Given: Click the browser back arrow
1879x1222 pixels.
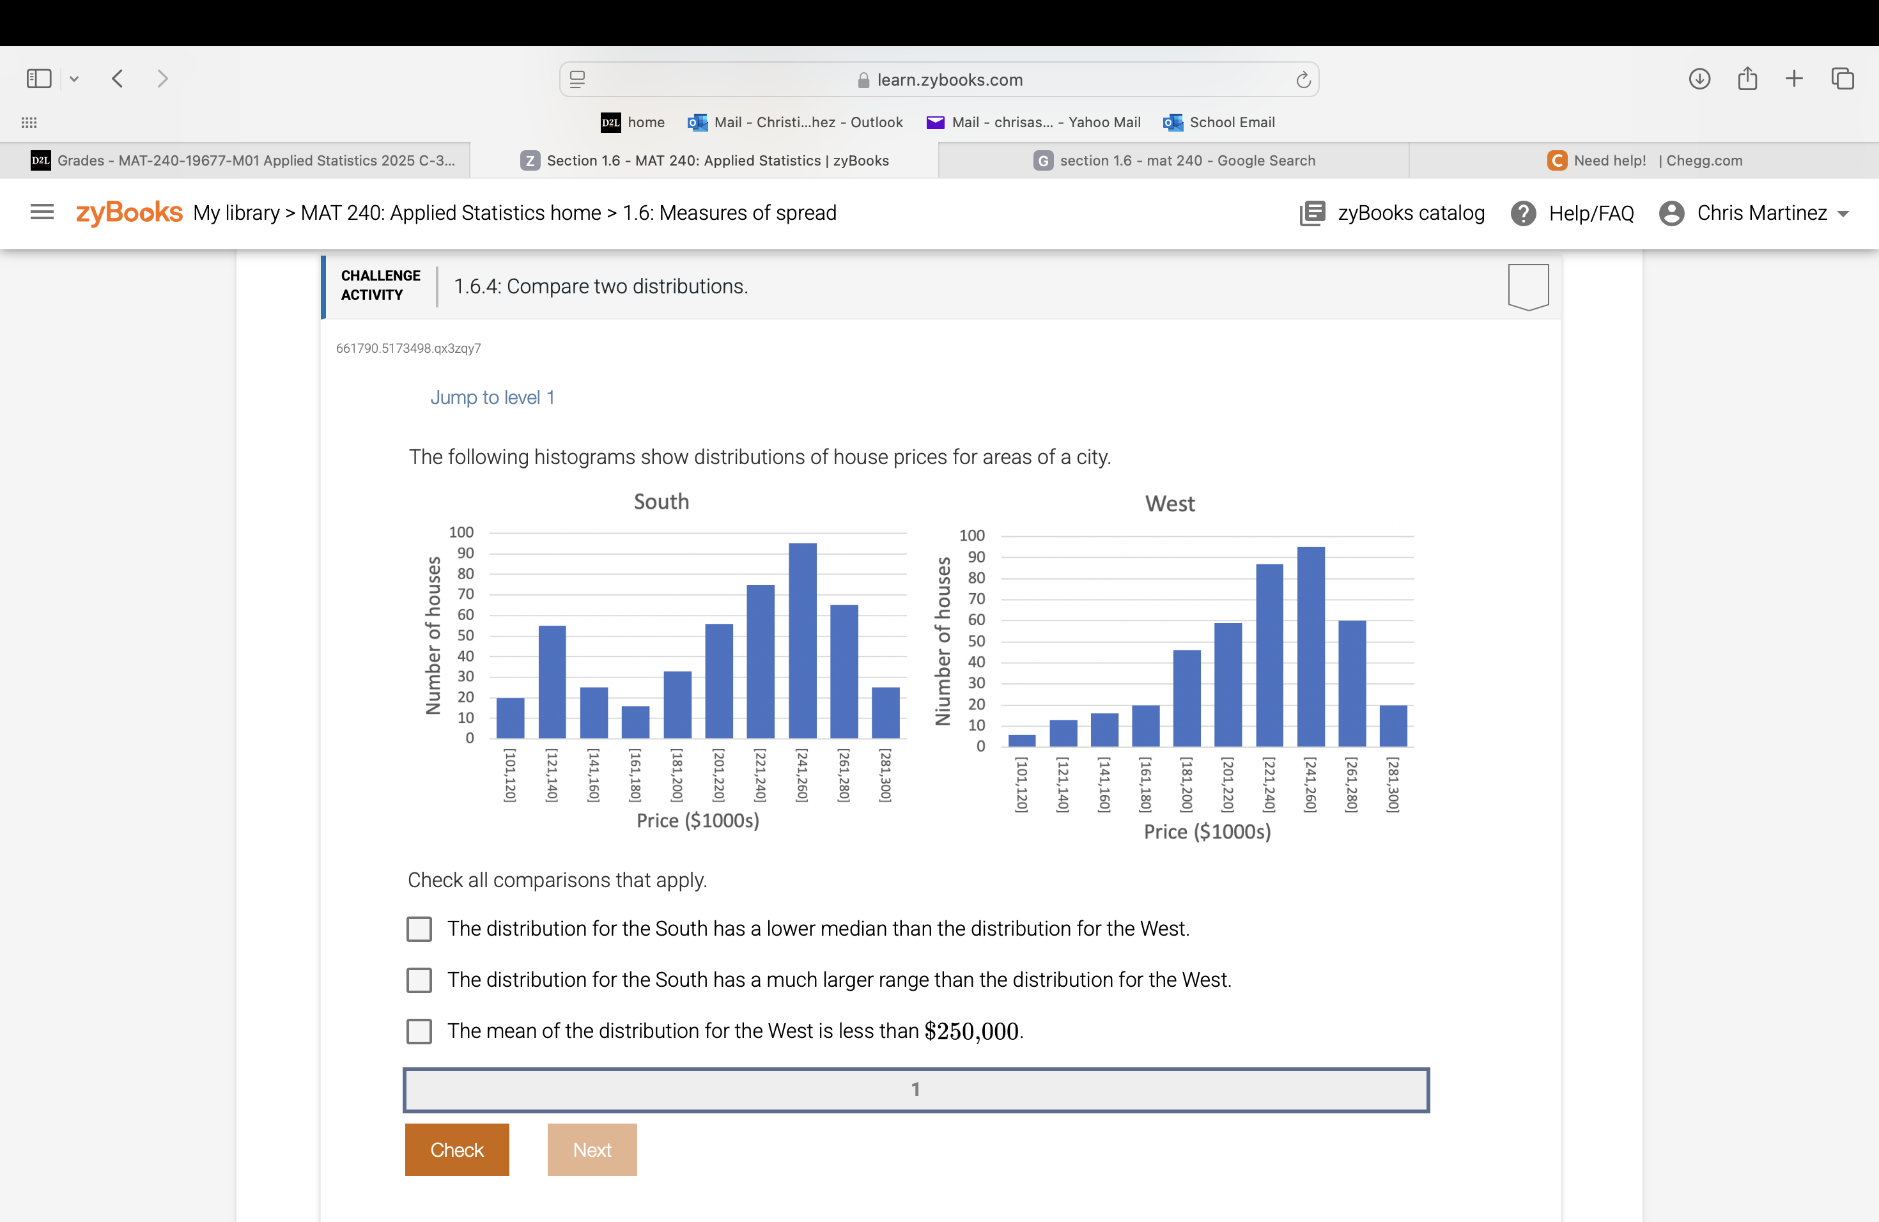Looking at the screenshot, I should click(x=118, y=78).
